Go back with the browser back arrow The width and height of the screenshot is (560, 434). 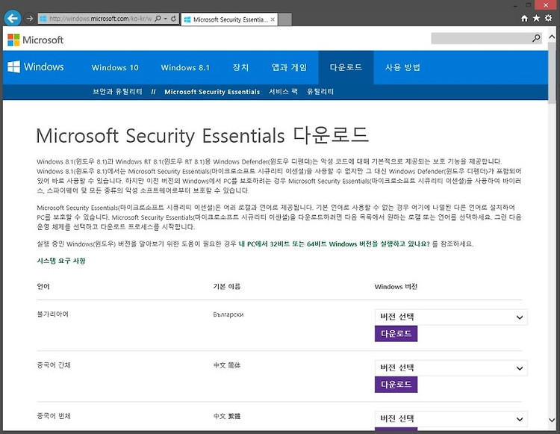click(x=13, y=18)
